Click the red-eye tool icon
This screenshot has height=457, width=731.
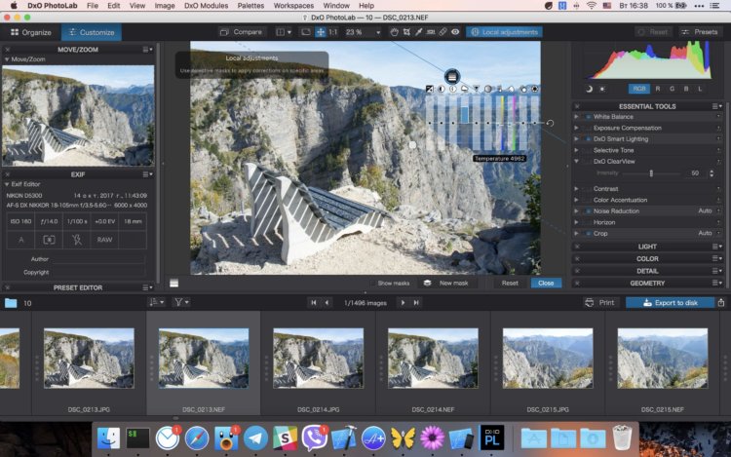[x=455, y=32]
